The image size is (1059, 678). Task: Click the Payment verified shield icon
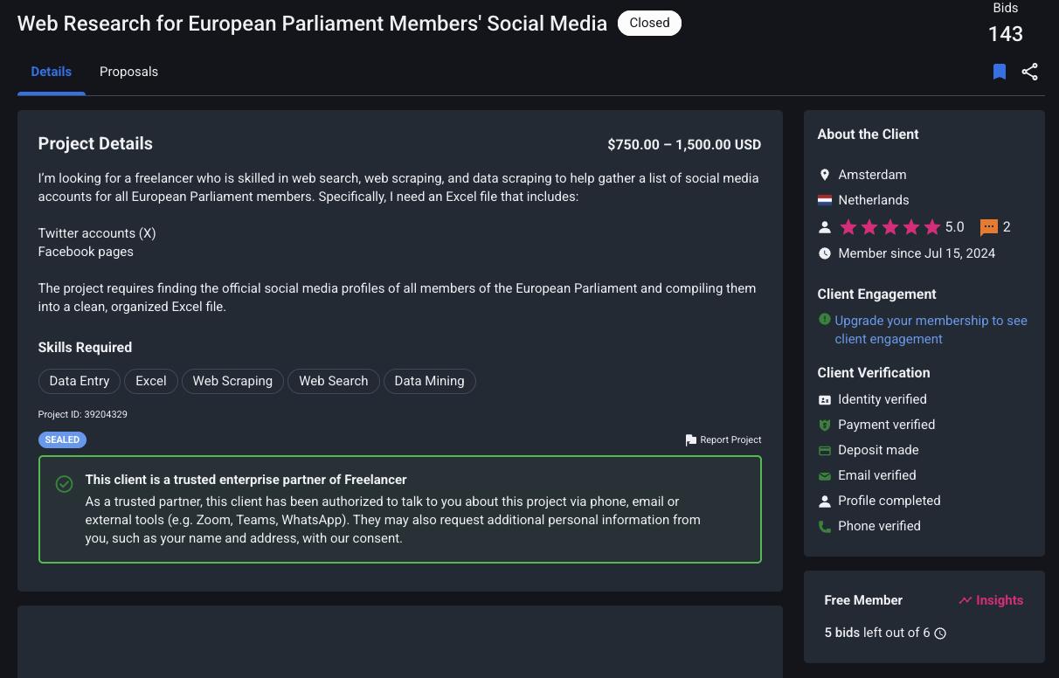tap(825, 425)
